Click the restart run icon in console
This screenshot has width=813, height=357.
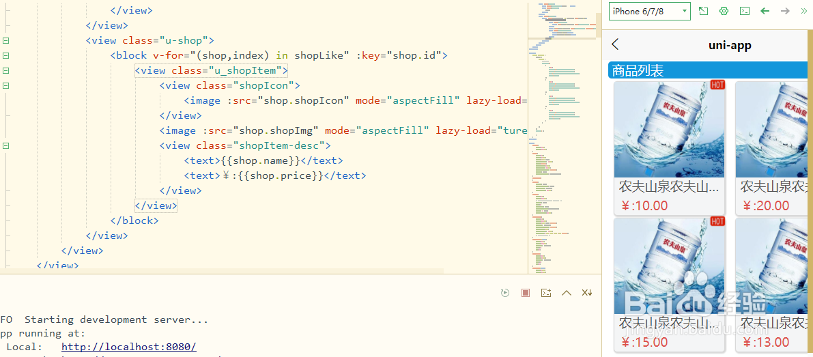click(x=505, y=294)
